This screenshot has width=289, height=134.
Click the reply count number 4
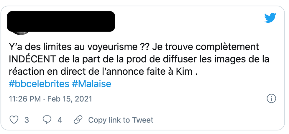pos(60,120)
